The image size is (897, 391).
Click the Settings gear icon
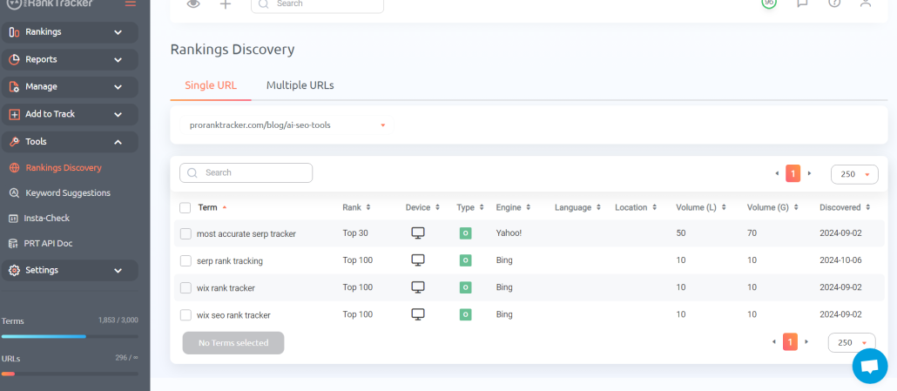point(14,270)
